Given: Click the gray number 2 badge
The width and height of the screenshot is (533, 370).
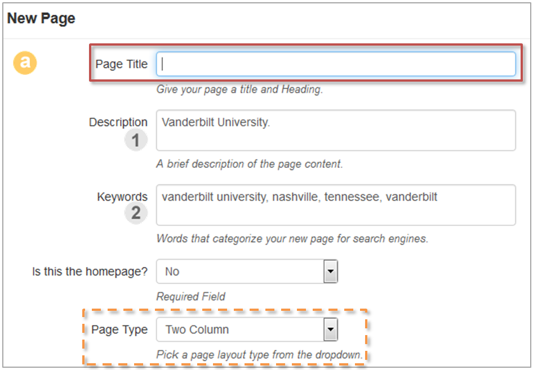Looking at the screenshot, I should pyautogui.click(x=136, y=213).
